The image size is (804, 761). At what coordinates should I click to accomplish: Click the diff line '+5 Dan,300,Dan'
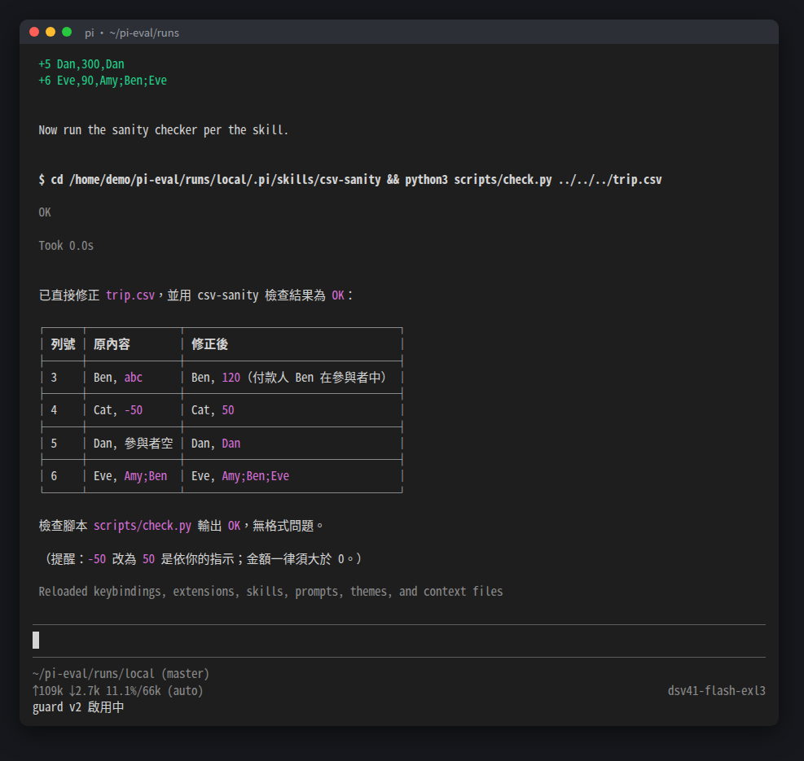[x=81, y=64]
